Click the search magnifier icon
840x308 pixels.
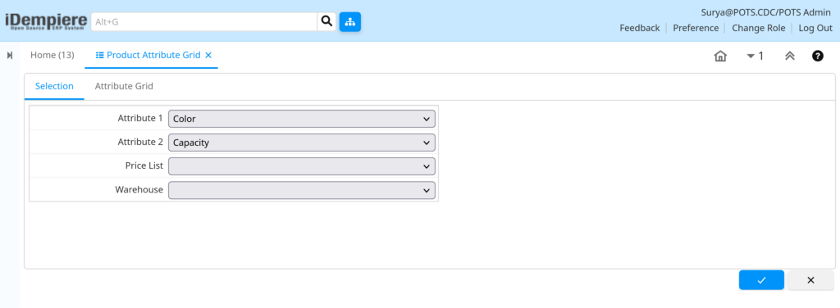(326, 21)
